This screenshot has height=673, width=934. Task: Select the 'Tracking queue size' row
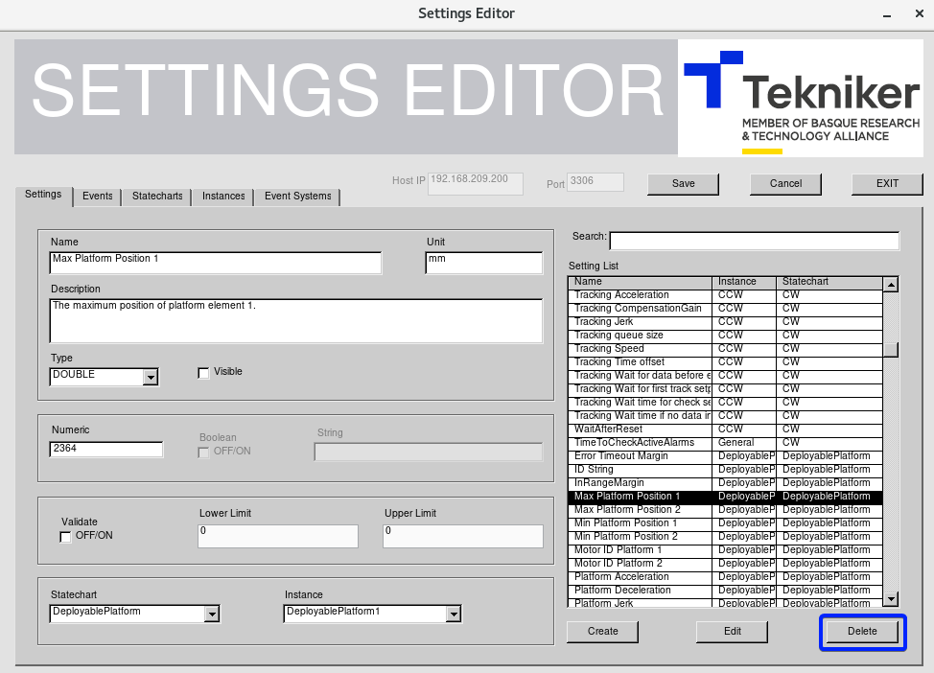726,336
